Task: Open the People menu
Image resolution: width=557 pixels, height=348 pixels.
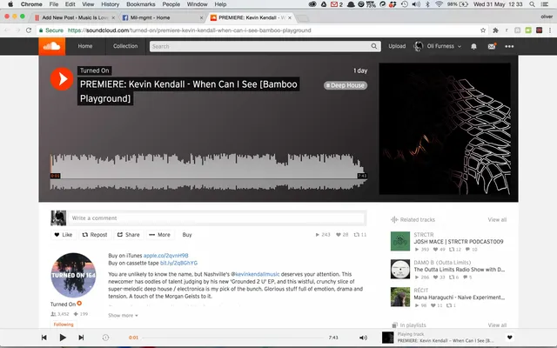Action: coord(171,4)
